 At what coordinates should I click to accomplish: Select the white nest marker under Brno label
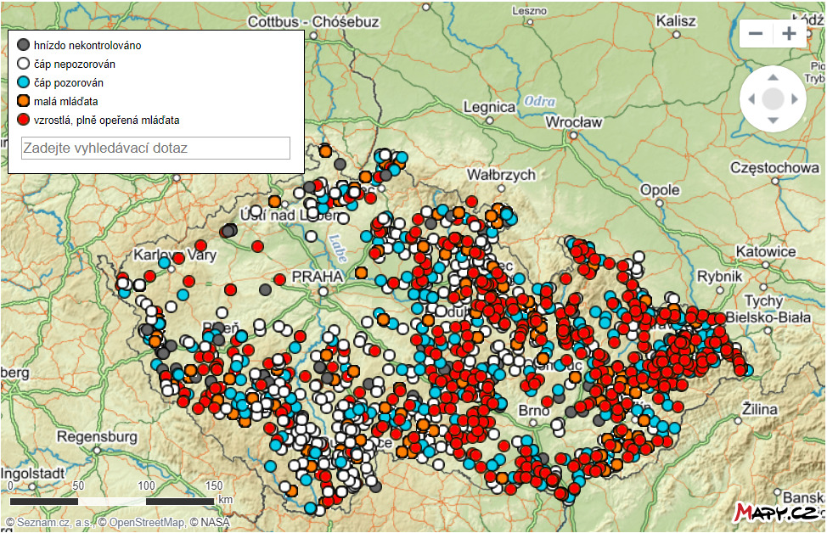[x=557, y=425]
